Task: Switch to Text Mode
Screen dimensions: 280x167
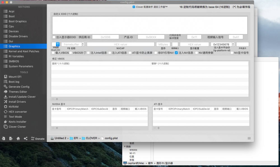Action: (x=15, y=117)
